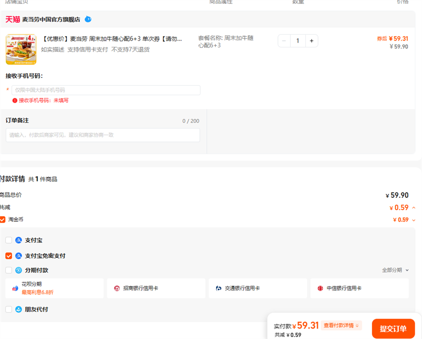422x339 pixels.
Task: Submit the order with 提交订单
Action: point(393,328)
